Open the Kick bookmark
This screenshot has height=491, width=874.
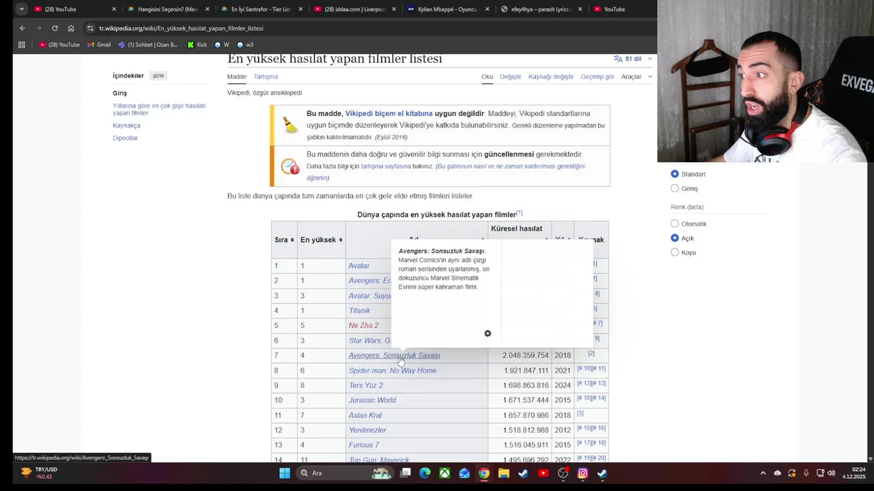click(197, 45)
